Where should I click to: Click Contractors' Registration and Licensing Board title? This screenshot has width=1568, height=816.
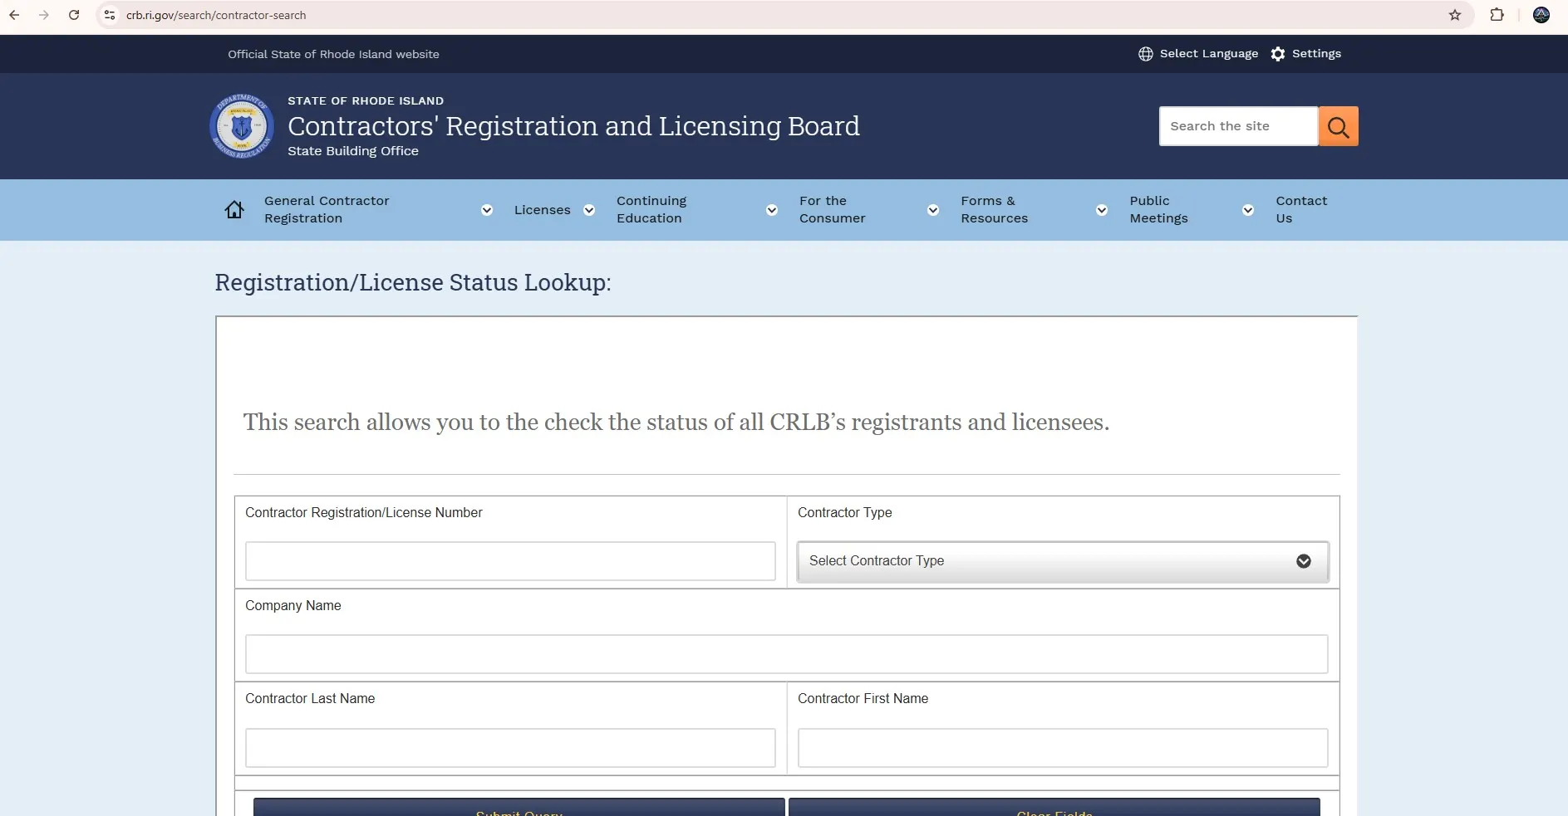[x=573, y=126]
